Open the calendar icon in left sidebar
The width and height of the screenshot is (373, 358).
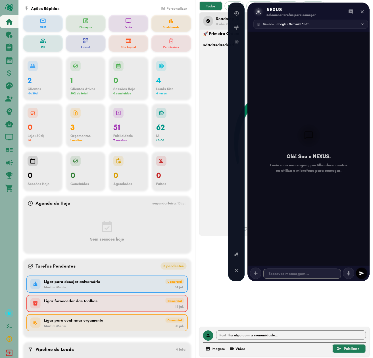tap(9, 60)
